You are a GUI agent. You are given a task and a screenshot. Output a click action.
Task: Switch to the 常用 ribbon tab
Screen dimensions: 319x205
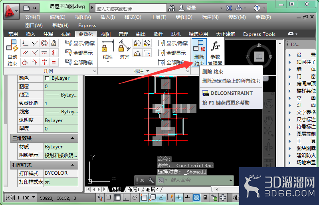(x=13, y=34)
